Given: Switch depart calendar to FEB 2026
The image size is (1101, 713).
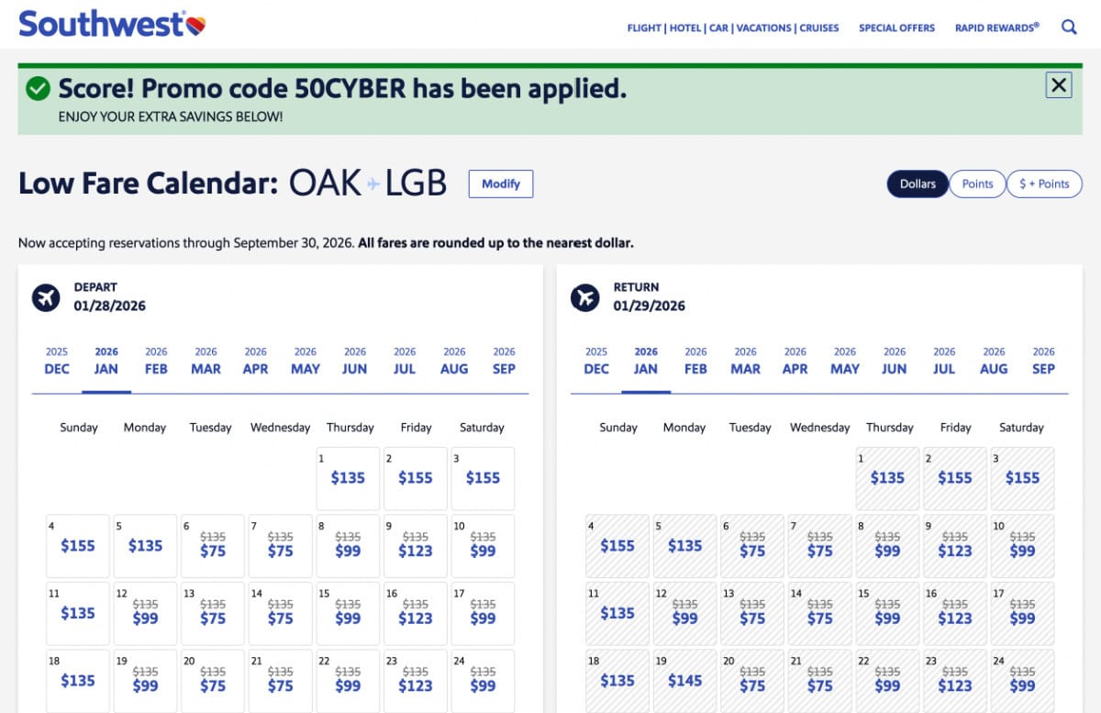Looking at the screenshot, I should (x=155, y=362).
